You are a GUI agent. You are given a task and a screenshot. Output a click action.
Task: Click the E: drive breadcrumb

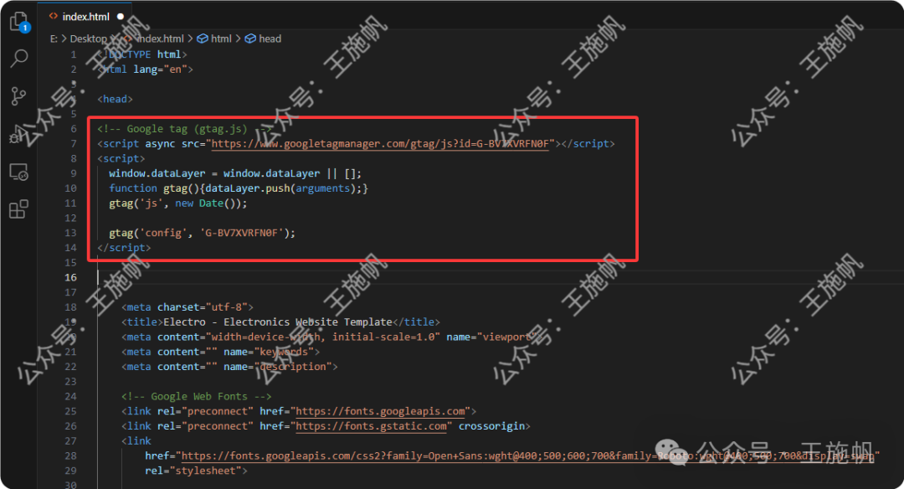point(54,39)
